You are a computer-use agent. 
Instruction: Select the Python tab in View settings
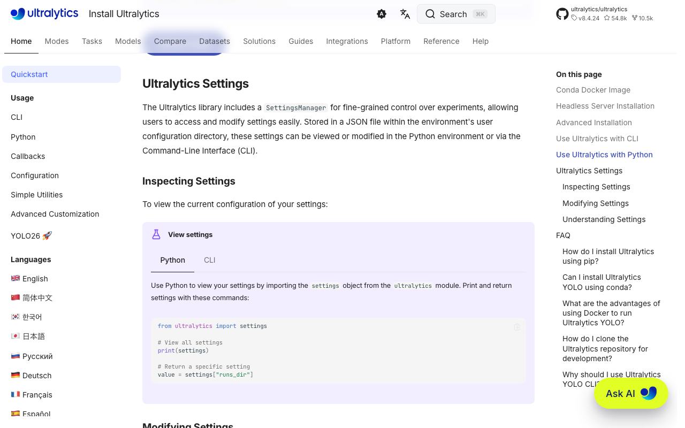[x=172, y=260]
